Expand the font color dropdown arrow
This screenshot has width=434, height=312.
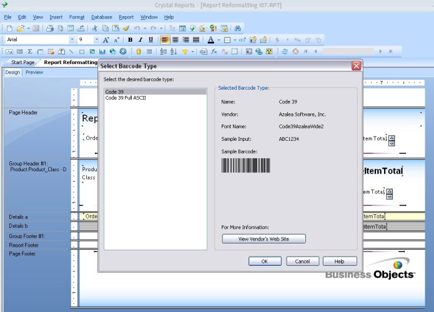(219, 40)
